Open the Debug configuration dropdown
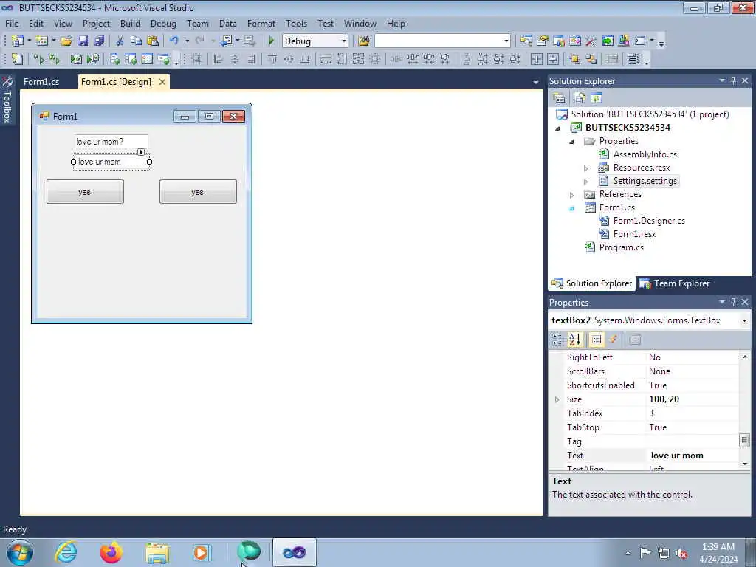Viewport: 756px width, 567px height. pos(344,41)
